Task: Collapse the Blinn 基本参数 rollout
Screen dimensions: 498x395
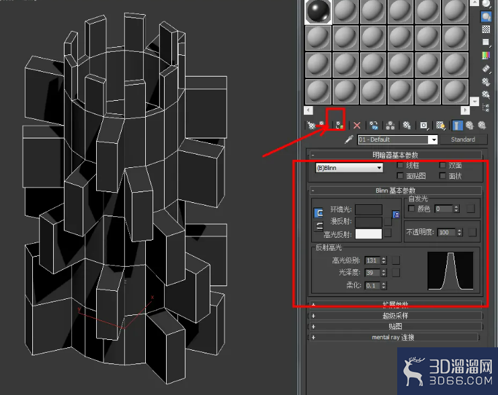Action: (x=395, y=191)
